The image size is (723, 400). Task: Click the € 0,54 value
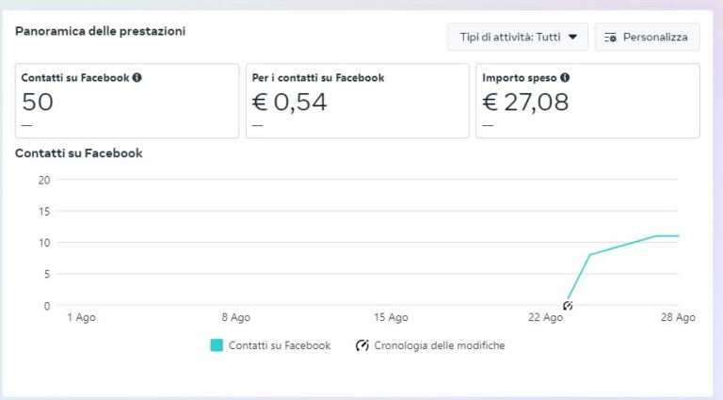coord(289,102)
